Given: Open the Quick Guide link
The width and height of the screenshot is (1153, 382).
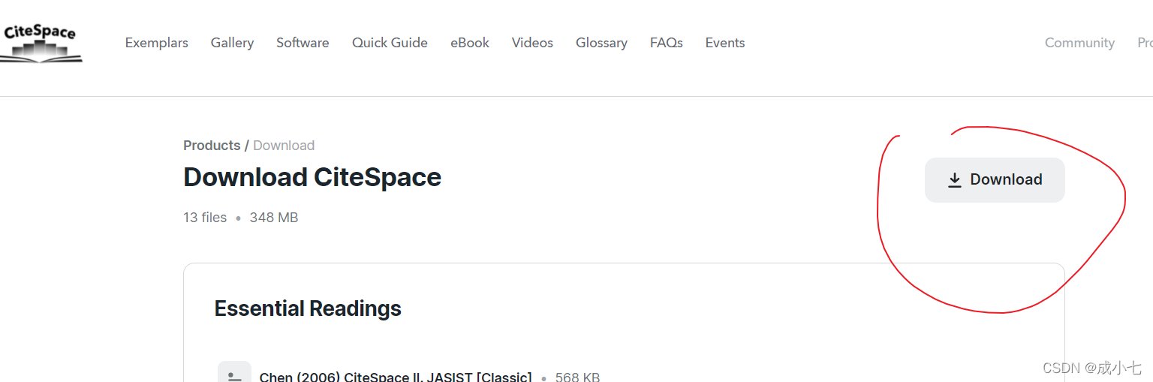Looking at the screenshot, I should (390, 43).
